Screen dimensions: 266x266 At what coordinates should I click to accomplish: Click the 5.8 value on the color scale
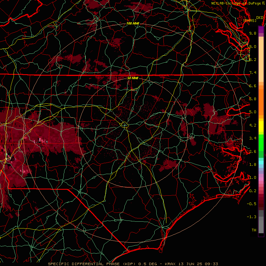point(253,99)
